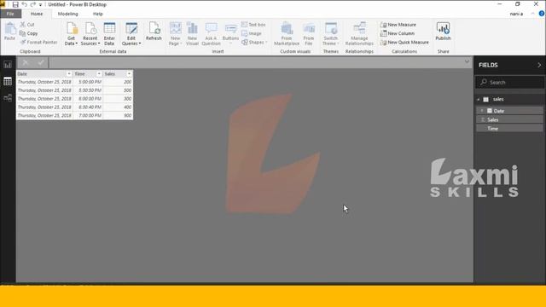Switch to Model view in sidebar
This screenshot has height=307, width=546.
click(x=8, y=98)
